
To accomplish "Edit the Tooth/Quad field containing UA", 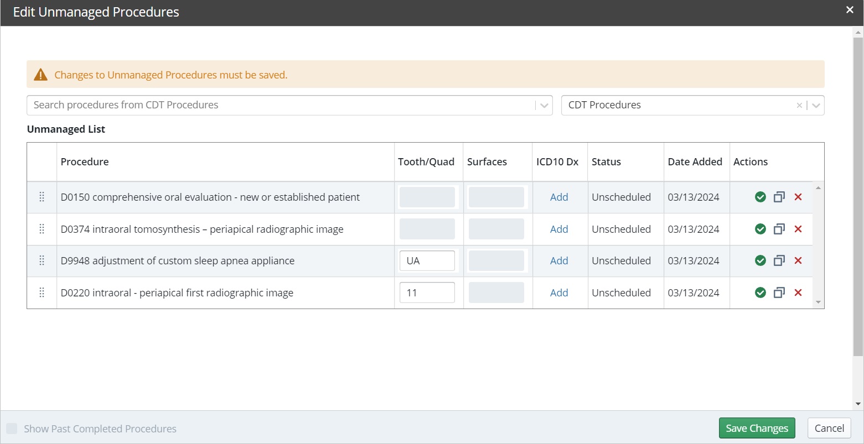I will [427, 260].
